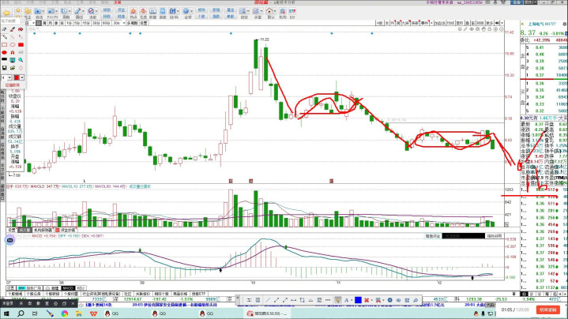Select the 5分 period button
The width and height of the screenshot is (568, 319).
[x=77, y=23]
